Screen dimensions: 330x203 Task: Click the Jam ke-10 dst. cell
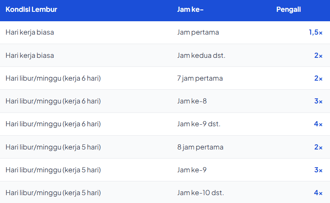click(201, 193)
